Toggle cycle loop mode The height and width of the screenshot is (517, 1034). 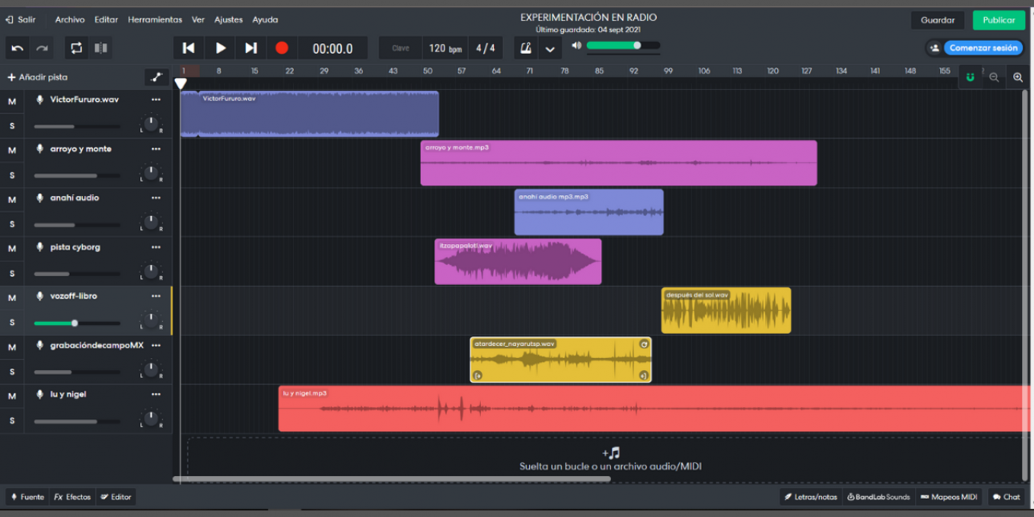click(x=76, y=48)
